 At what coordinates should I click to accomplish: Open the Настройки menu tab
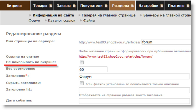click(150, 6)
